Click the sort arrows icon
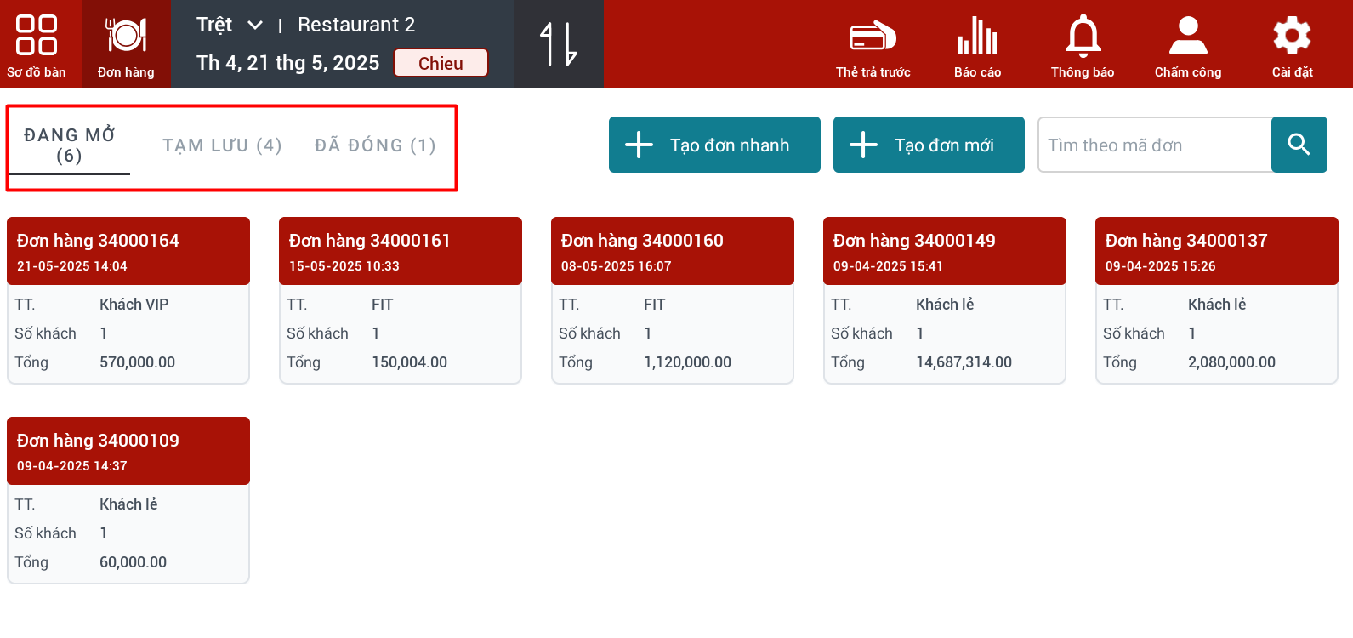This screenshot has width=1353, height=638. [559, 44]
